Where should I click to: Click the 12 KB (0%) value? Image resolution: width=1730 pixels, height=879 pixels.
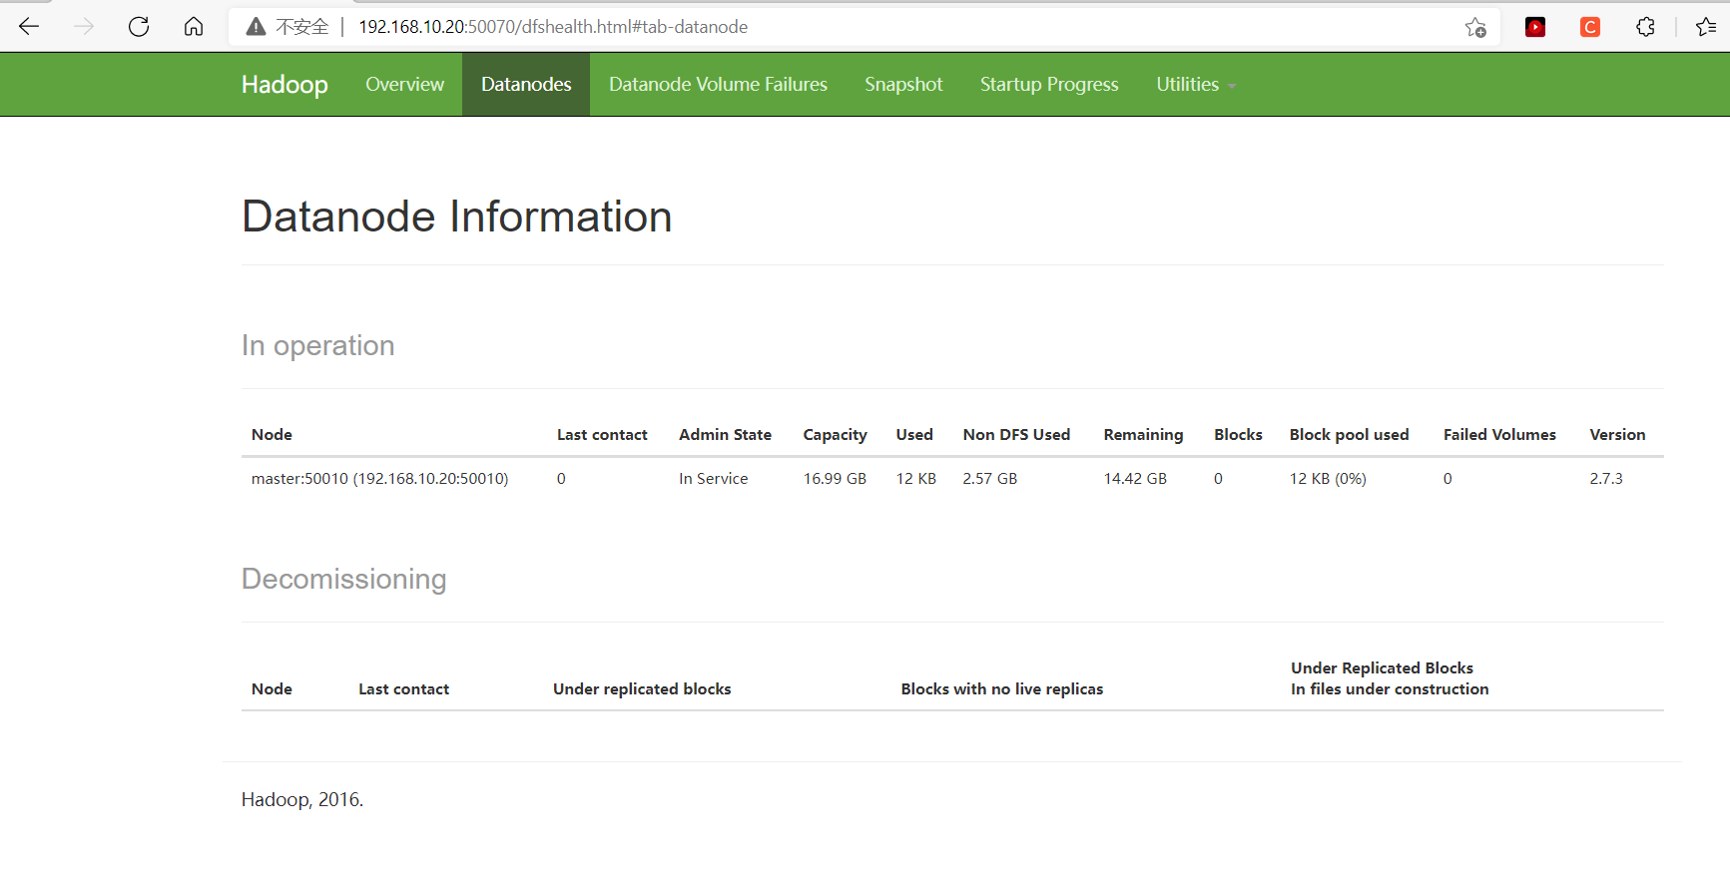[x=1328, y=479]
